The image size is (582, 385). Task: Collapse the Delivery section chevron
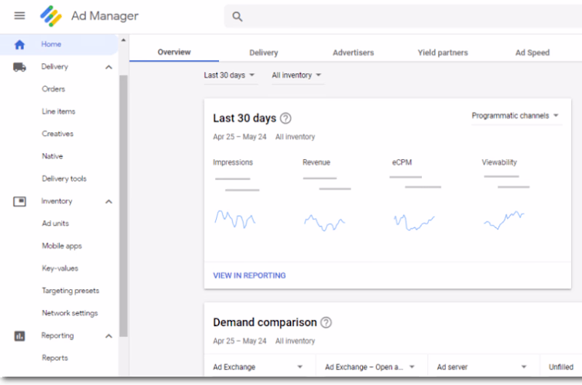coord(108,67)
